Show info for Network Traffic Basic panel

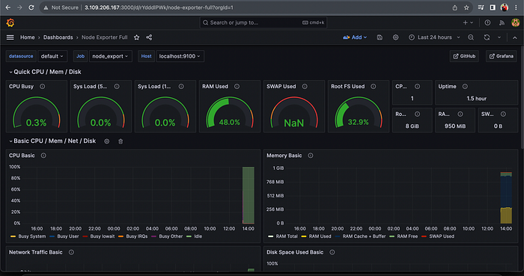(x=71, y=252)
